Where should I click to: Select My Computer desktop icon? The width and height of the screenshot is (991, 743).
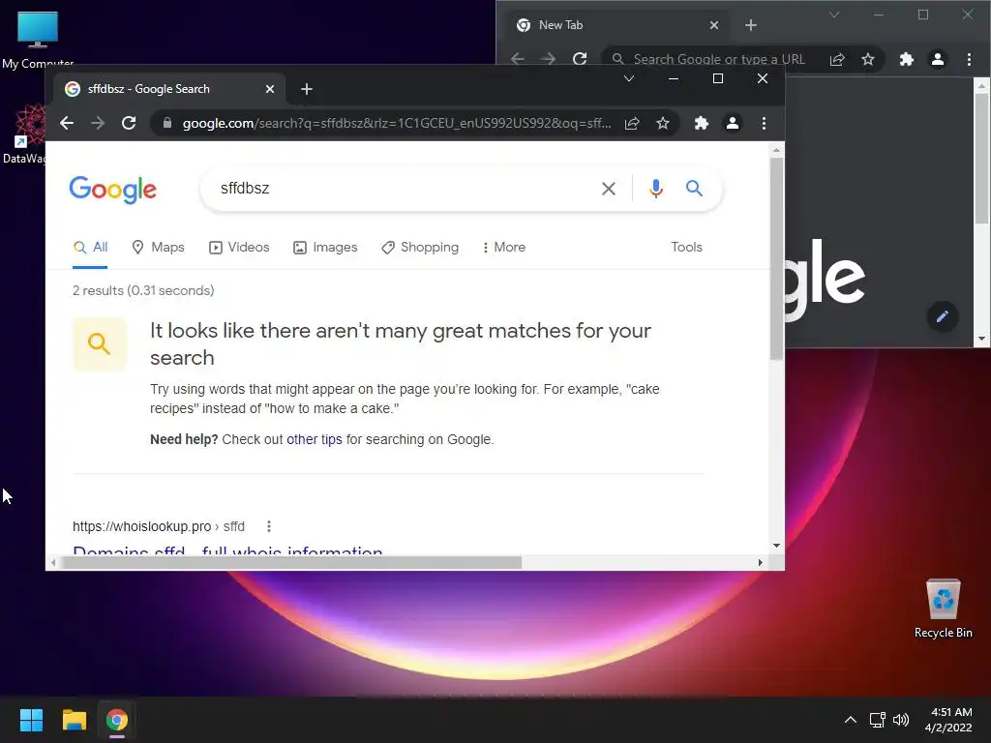pyautogui.click(x=38, y=37)
